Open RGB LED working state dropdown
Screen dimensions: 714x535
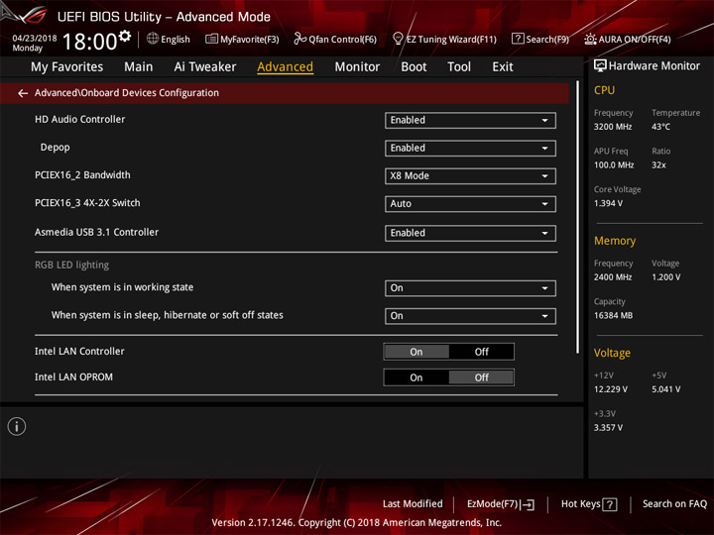tap(470, 288)
